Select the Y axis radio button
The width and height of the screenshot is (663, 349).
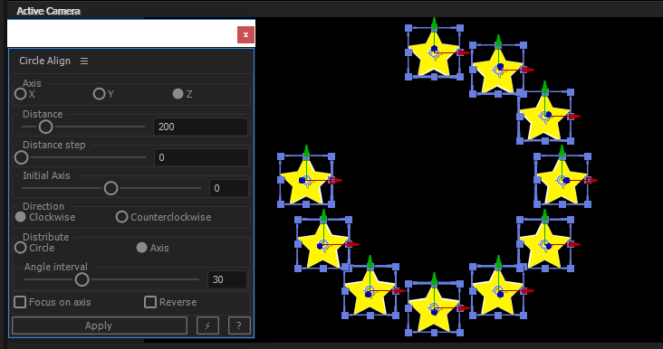(99, 94)
